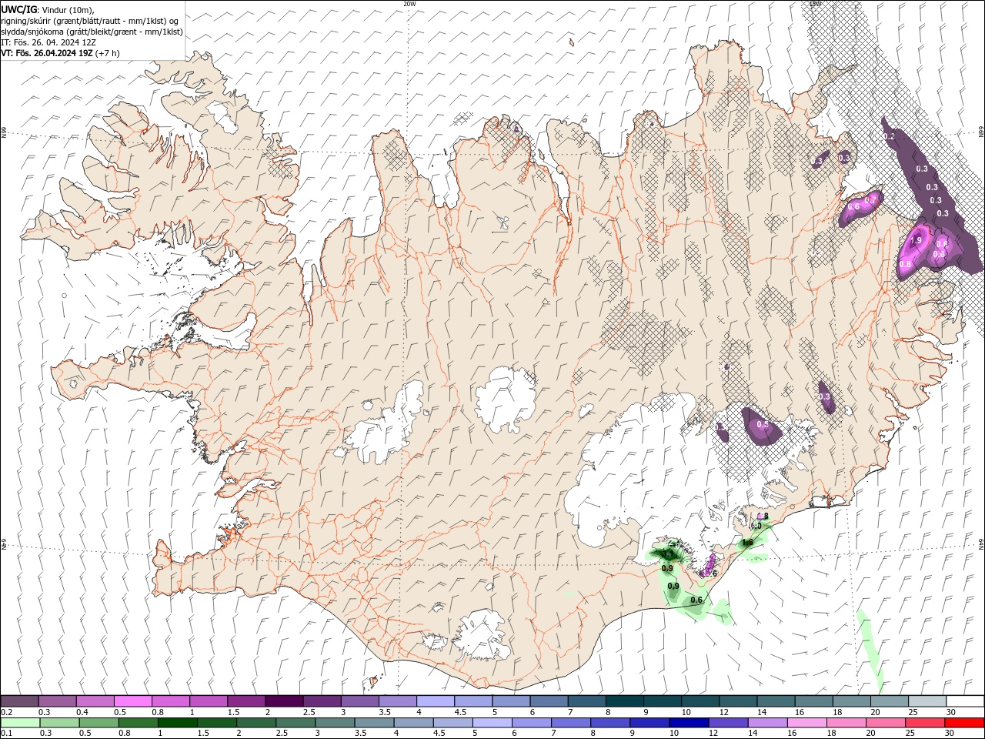
Task: Pick the periwinkle 4 swatch in snow scale
Action: (x=435, y=701)
